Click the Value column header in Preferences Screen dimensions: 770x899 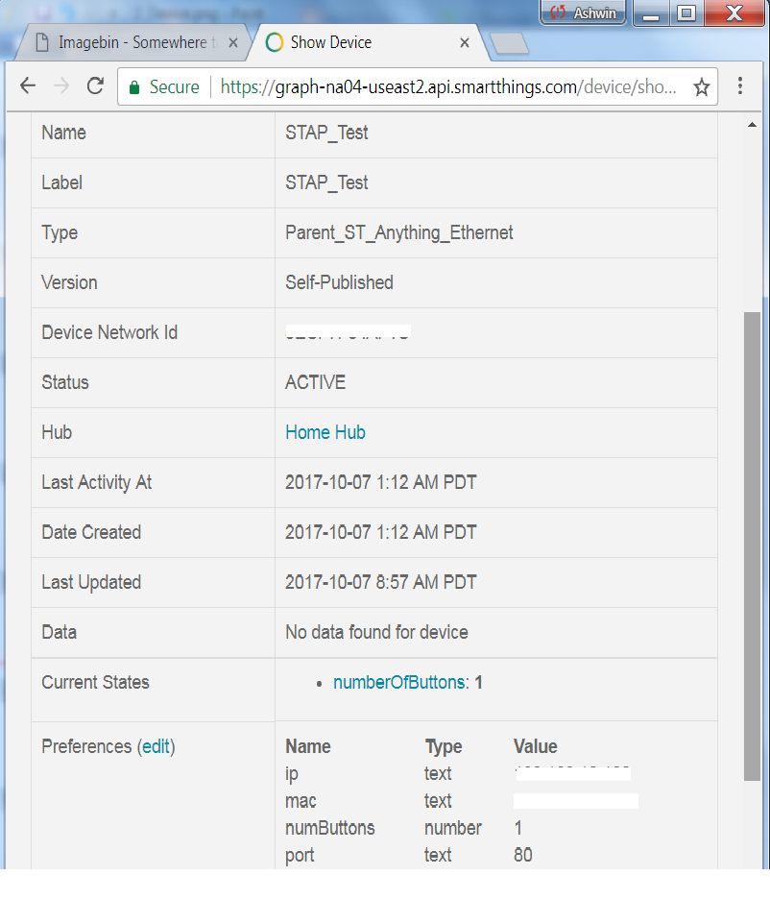point(535,746)
